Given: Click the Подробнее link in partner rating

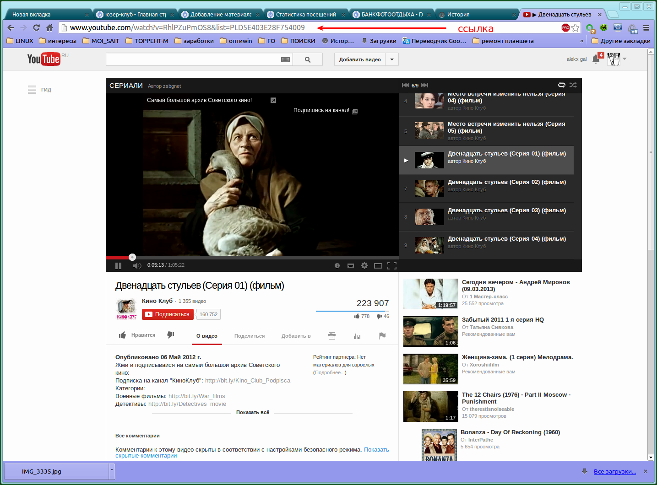Looking at the screenshot, I should coord(330,372).
